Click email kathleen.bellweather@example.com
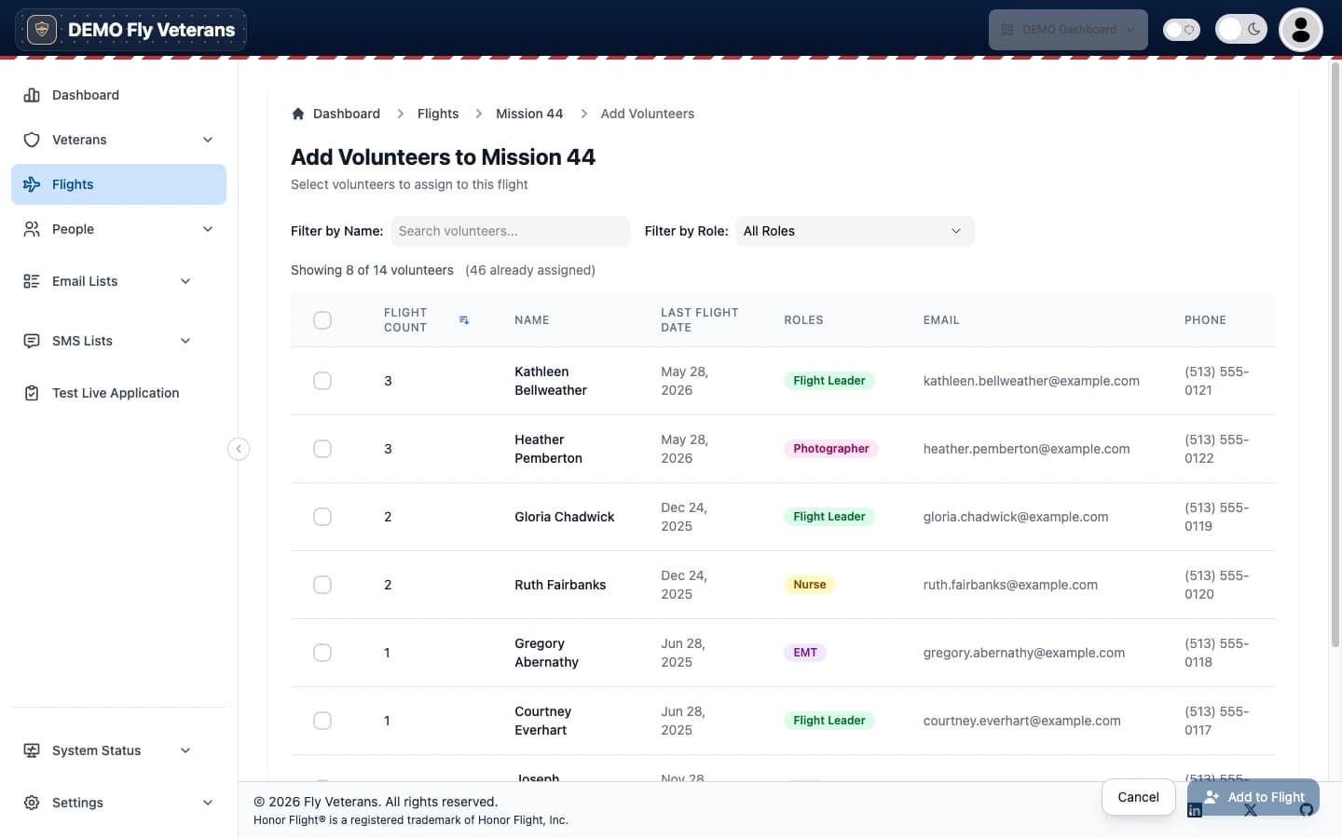 [x=1031, y=381]
